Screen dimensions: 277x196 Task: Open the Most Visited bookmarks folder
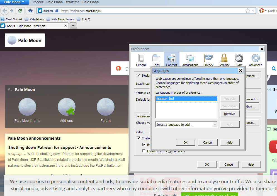11,19
